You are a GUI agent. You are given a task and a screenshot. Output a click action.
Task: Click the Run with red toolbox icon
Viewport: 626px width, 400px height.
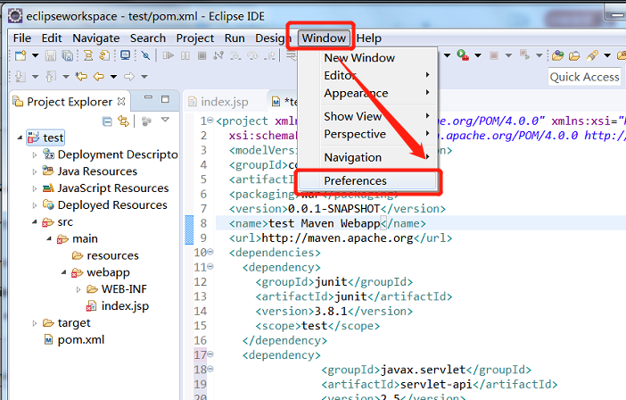[x=463, y=55]
